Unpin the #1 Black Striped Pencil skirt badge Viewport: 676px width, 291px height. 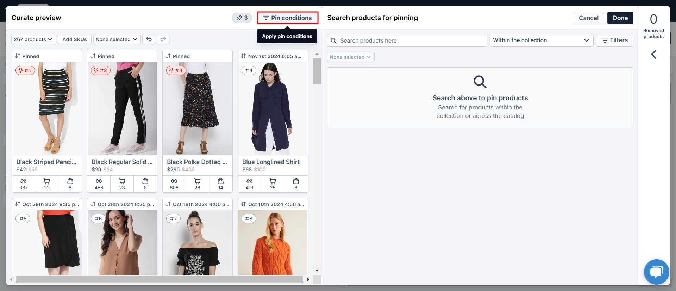25,70
